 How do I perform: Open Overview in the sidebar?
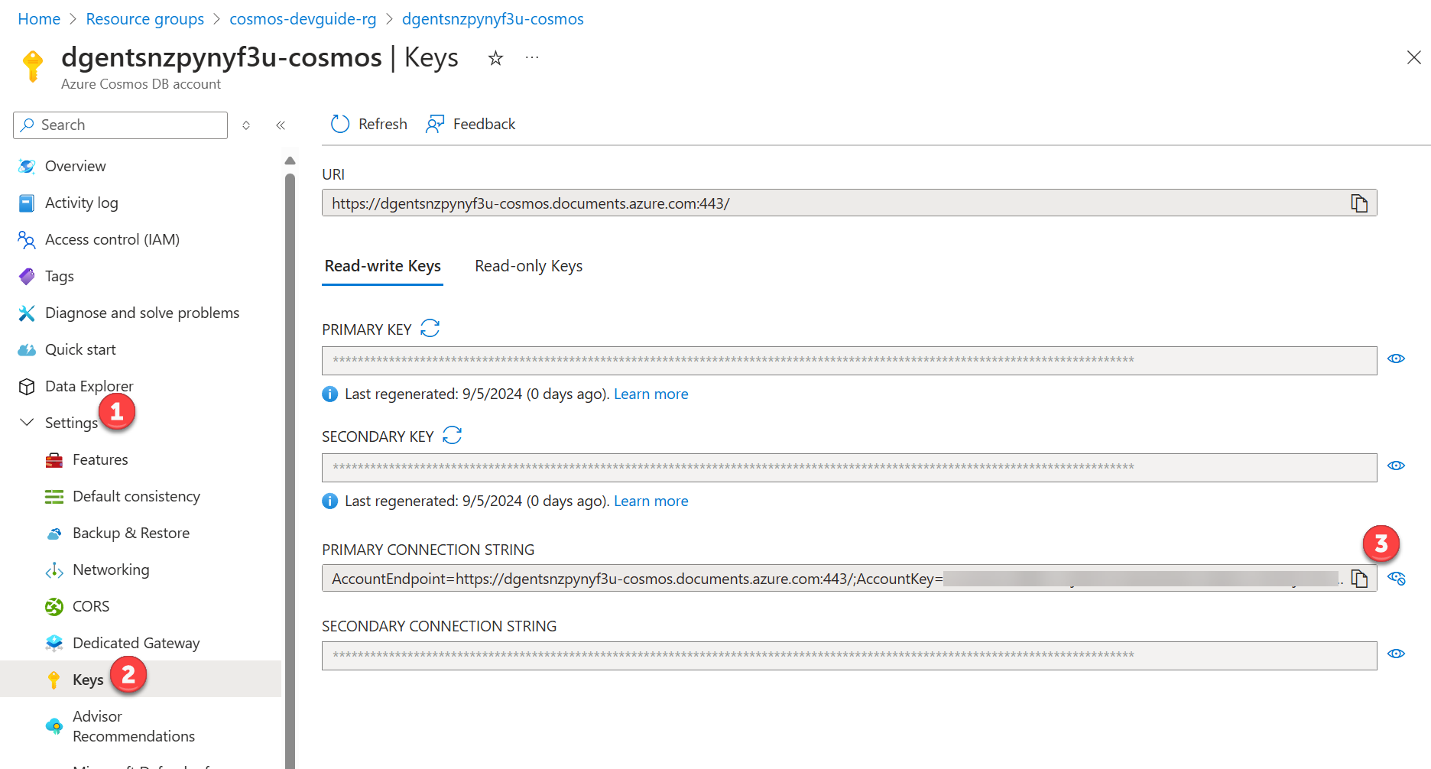click(75, 166)
